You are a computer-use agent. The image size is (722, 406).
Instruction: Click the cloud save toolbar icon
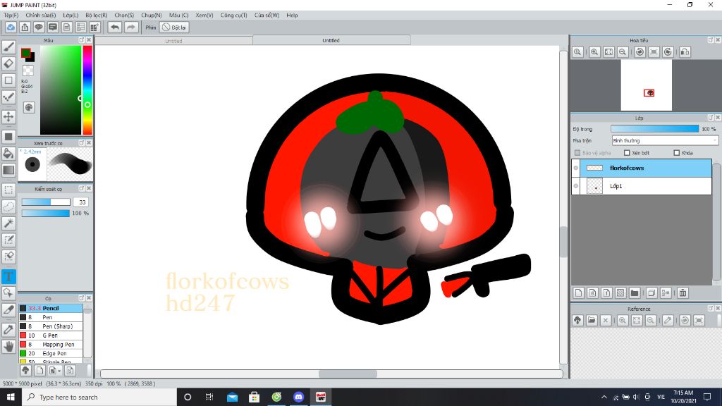(11, 27)
